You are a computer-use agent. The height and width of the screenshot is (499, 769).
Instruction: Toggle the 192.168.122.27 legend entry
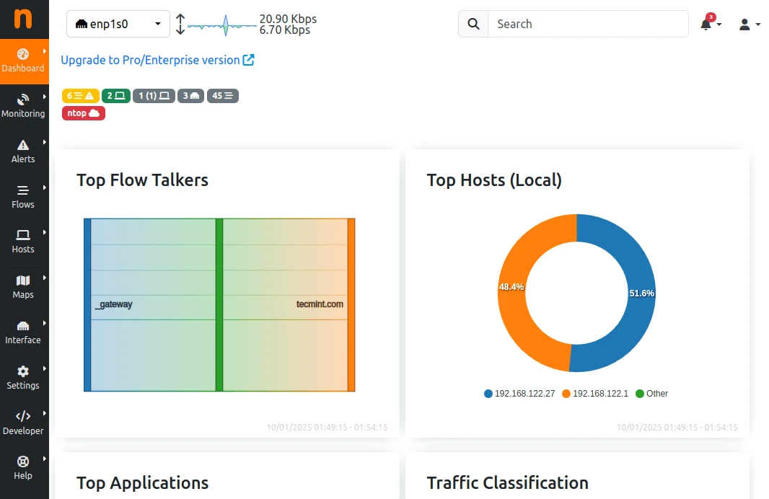pyautogui.click(x=519, y=394)
